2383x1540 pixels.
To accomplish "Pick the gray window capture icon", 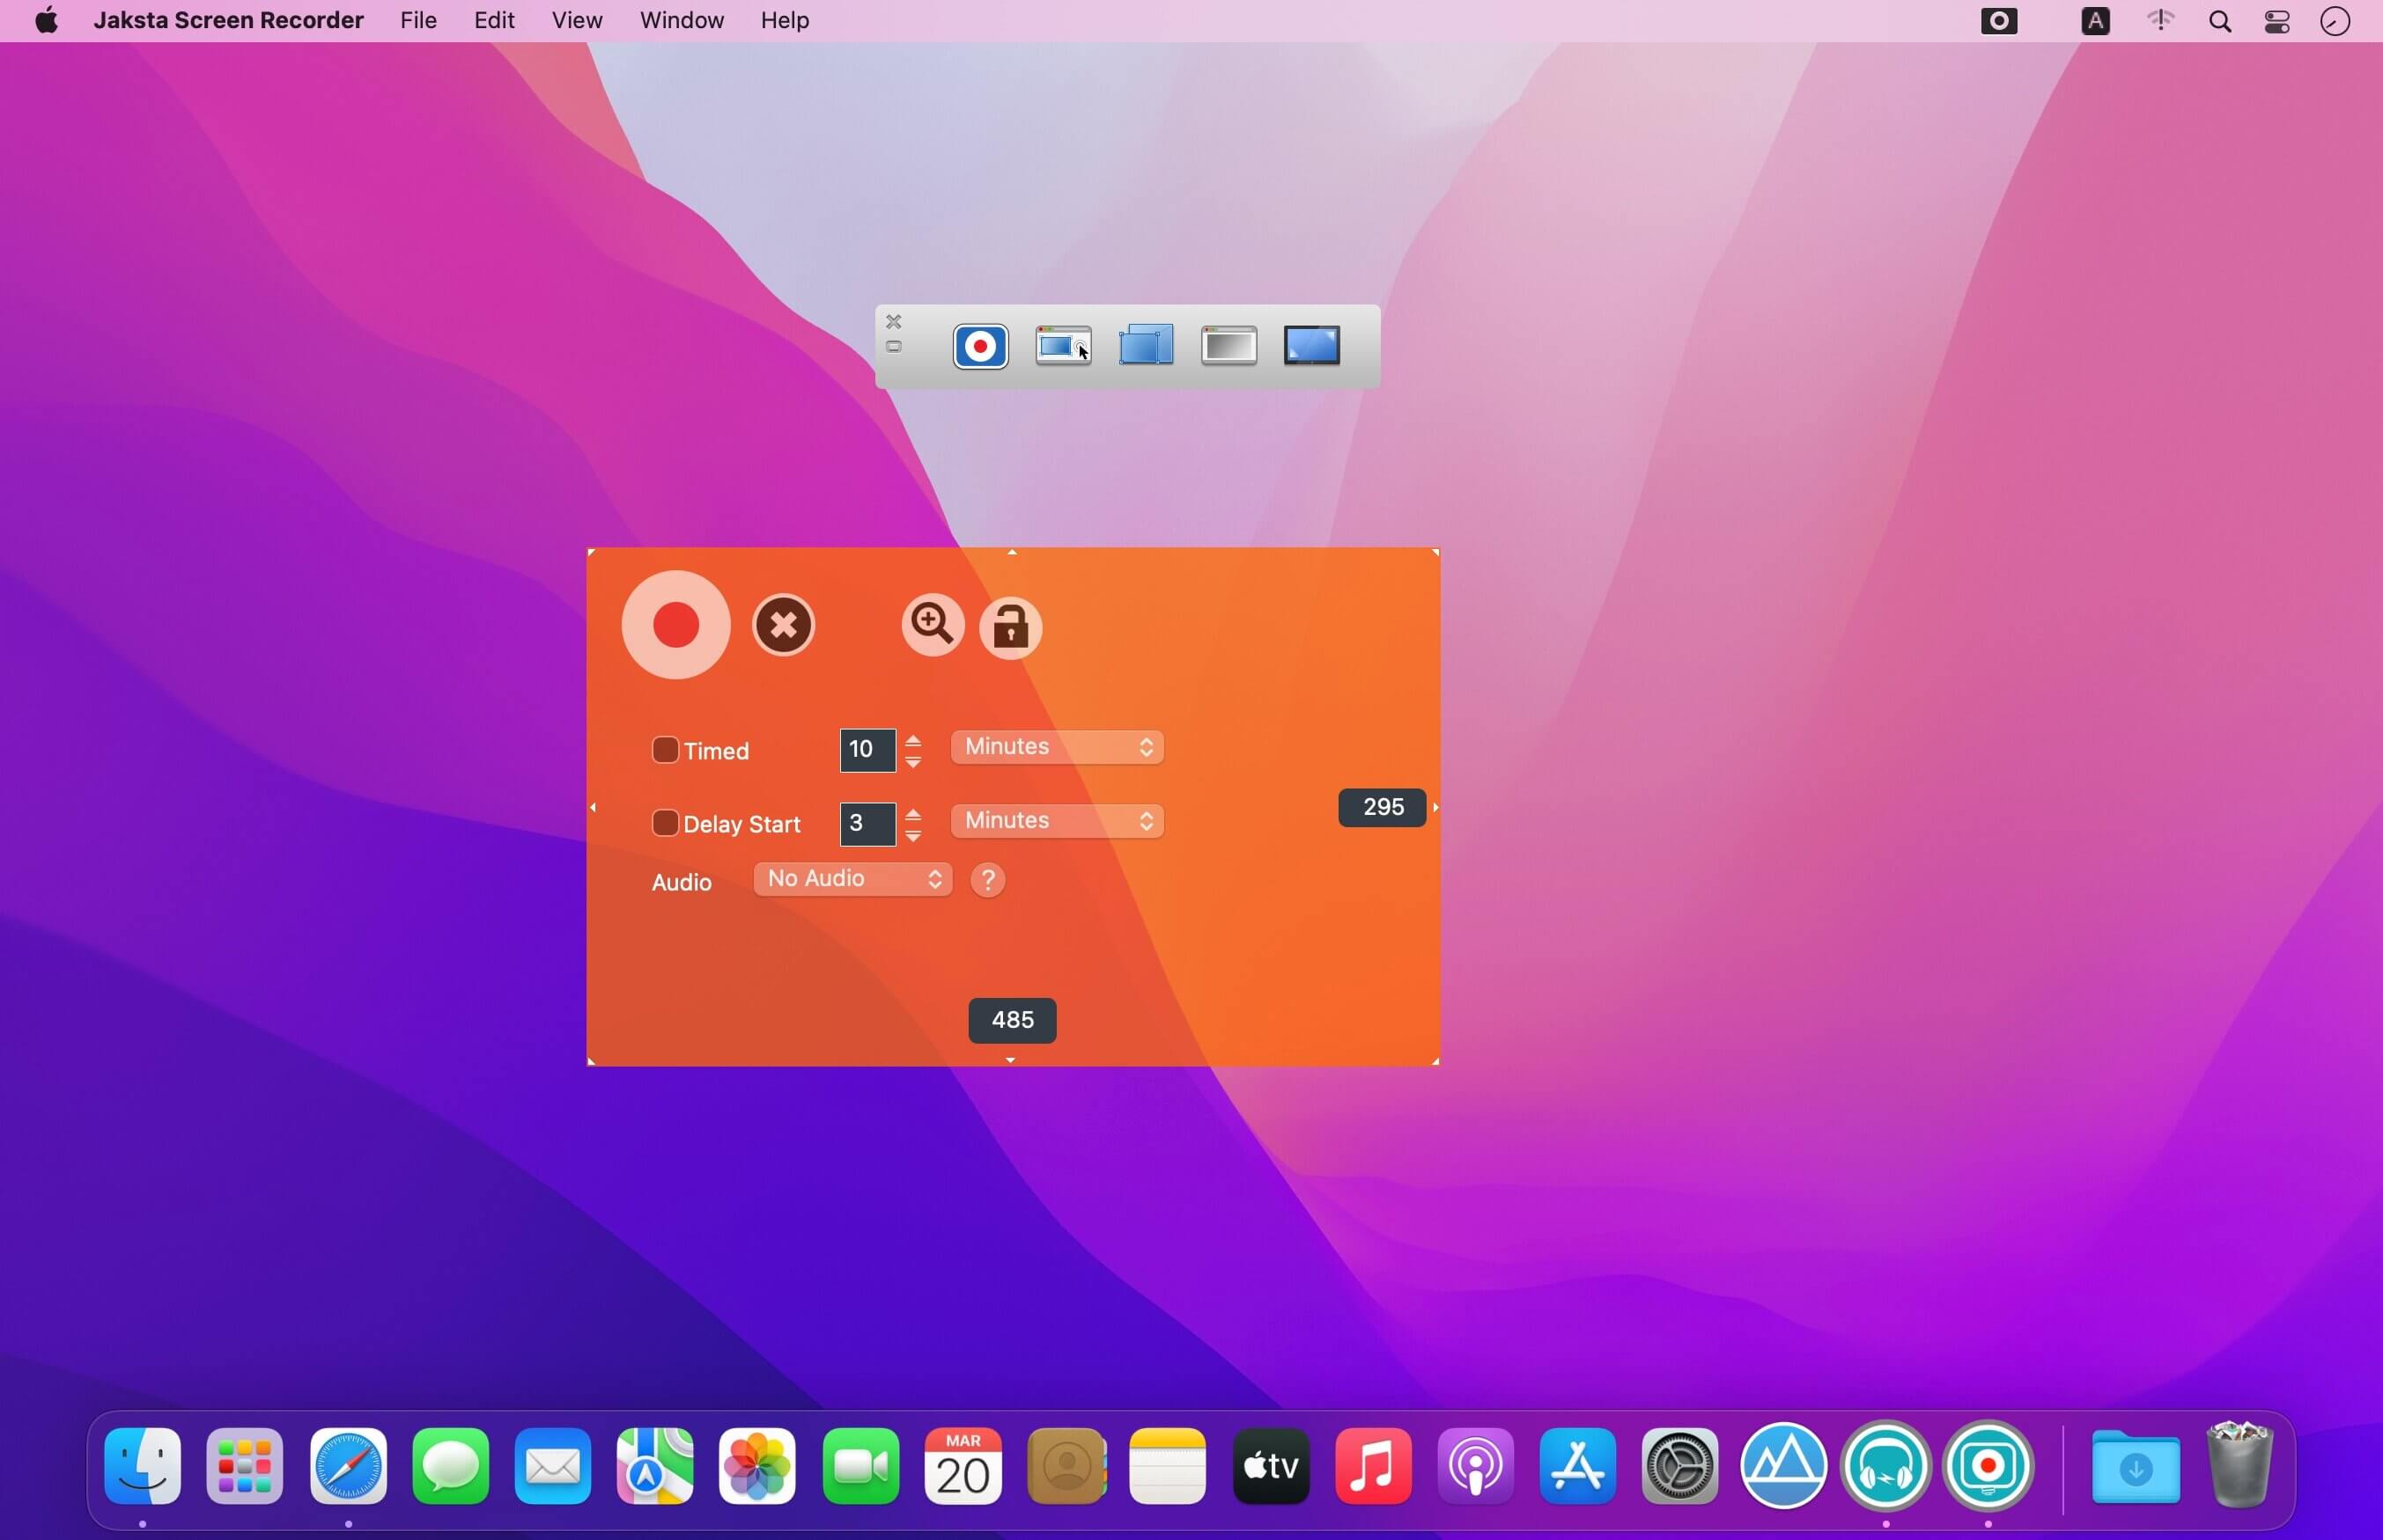I will 1228,346.
